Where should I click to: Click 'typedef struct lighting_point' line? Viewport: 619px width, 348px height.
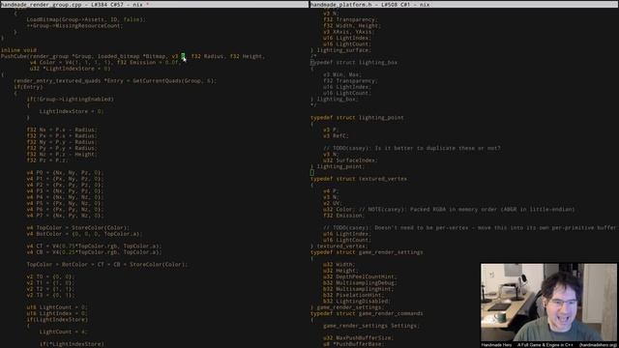357,118
